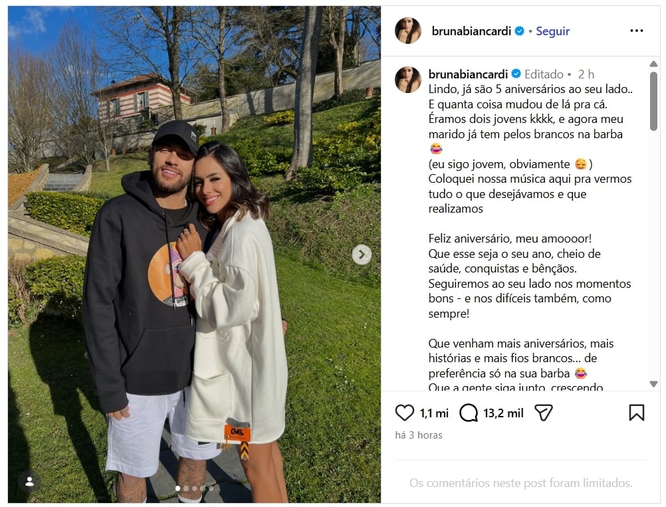Click the verified badge beside the header username
Image resolution: width=666 pixels, height=507 pixels.
pos(520,31)
